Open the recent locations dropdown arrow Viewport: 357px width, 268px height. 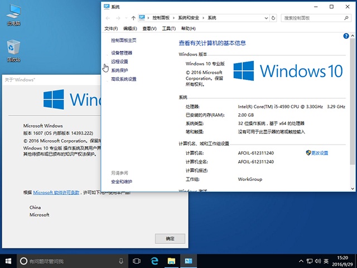coord(125,18)
